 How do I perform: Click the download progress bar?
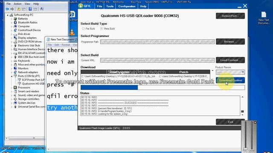[x=163, y=88]
